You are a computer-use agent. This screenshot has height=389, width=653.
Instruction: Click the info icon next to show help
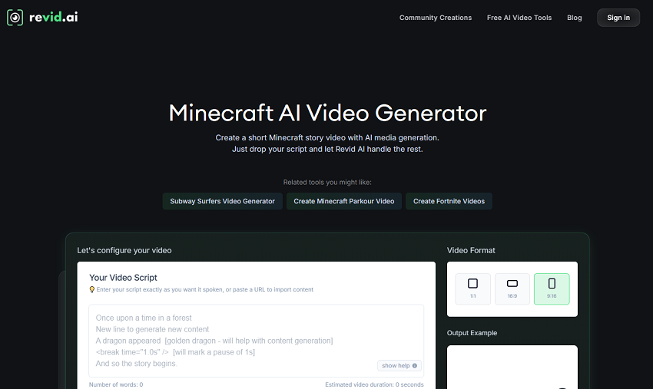click(414, 366)
